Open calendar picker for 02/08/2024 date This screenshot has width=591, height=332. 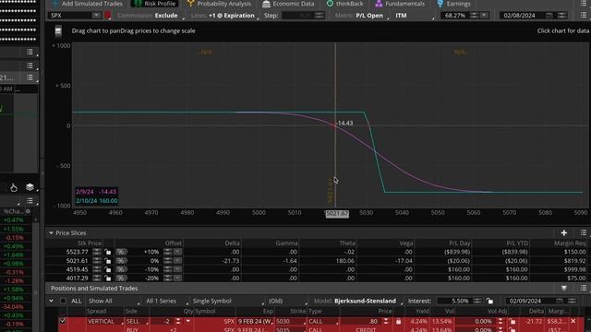tap(549, 16)
